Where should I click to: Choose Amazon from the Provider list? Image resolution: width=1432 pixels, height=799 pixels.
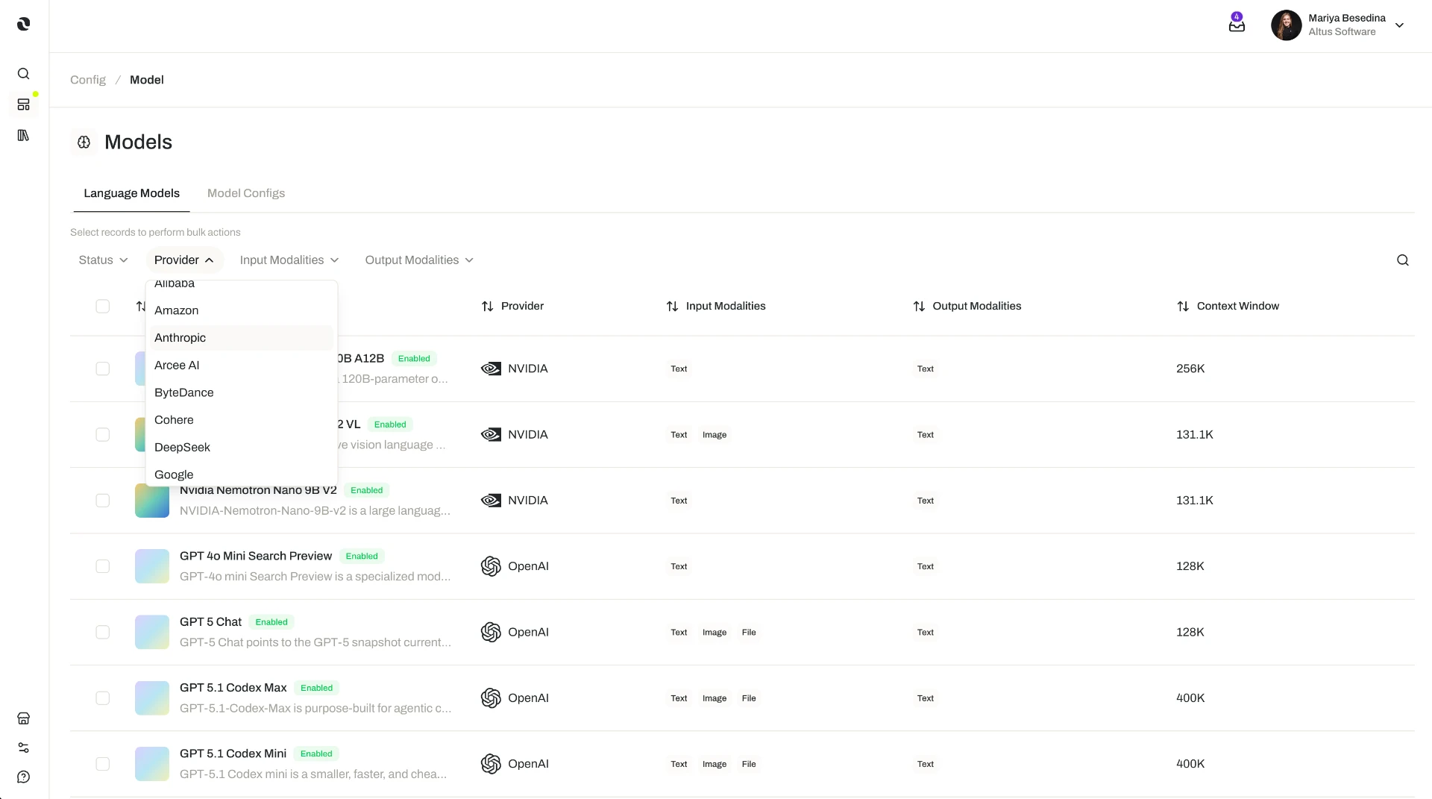click(242, 310)
